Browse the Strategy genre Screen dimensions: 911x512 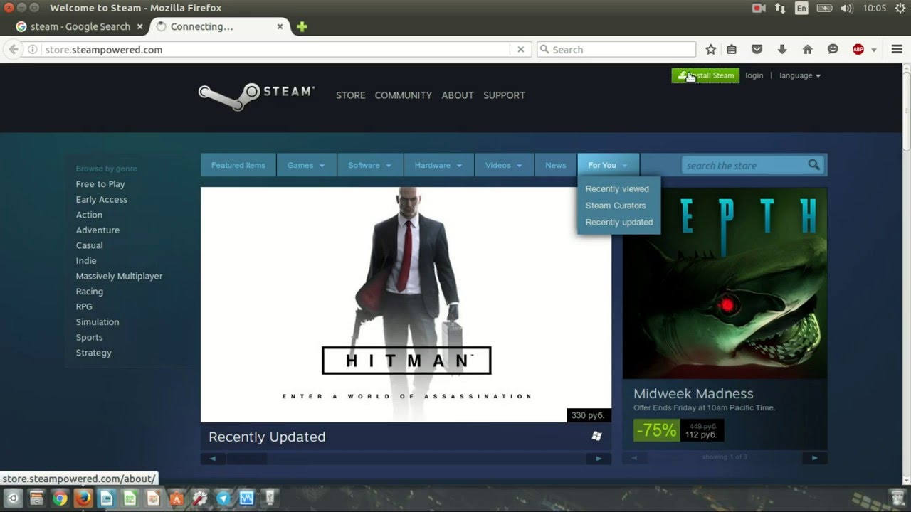94,353
